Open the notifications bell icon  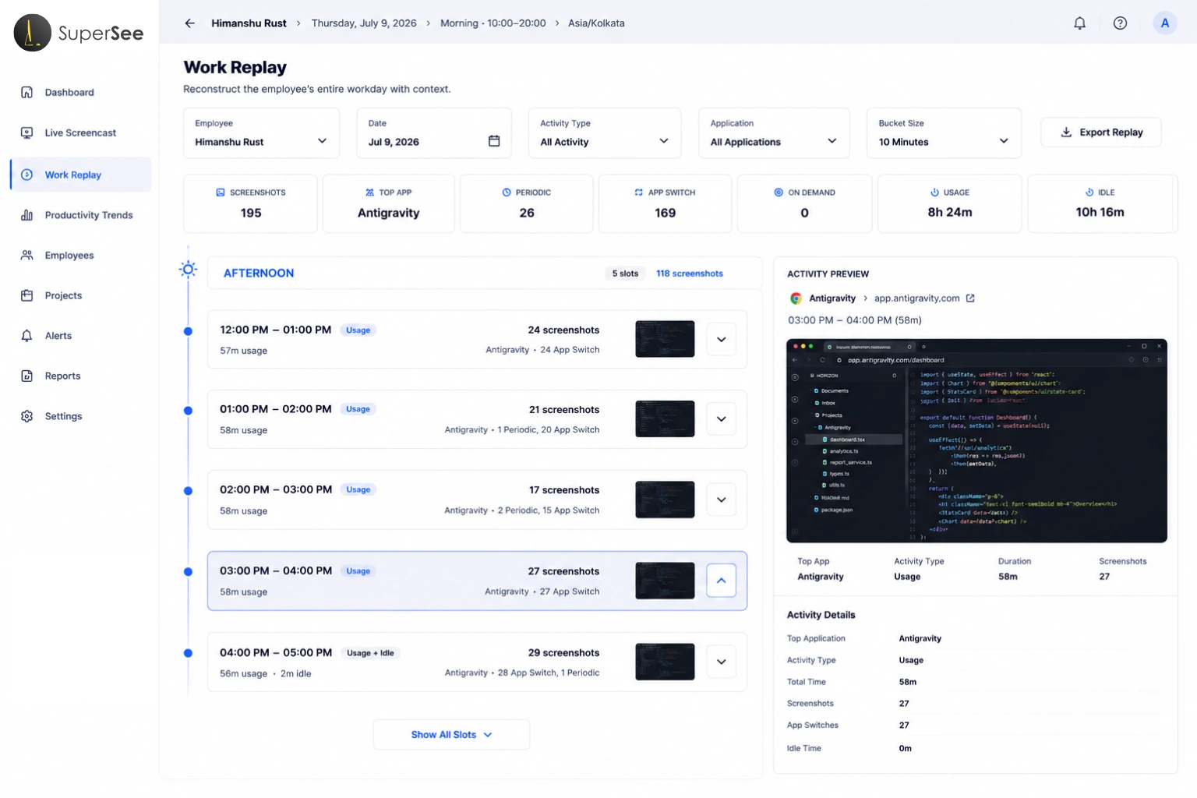pyautogui.click(x=1079, y=23)
